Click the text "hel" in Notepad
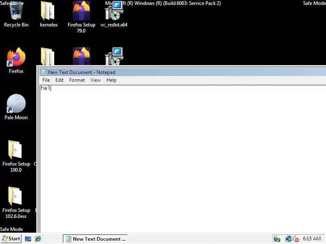Image resolution: width=326 pixels, height=244 pixels. point(46,88)
